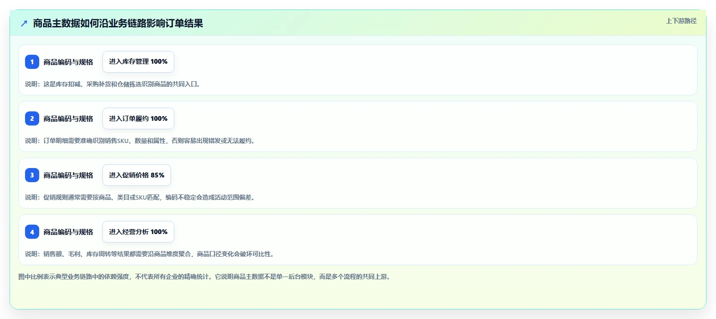Click step number badge 1

[32, 62]
